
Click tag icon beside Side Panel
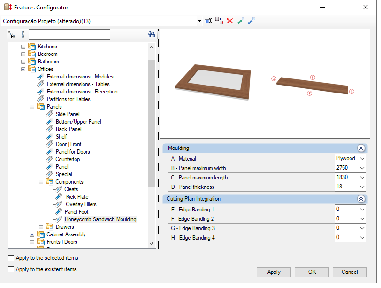[x=50, y=114]
